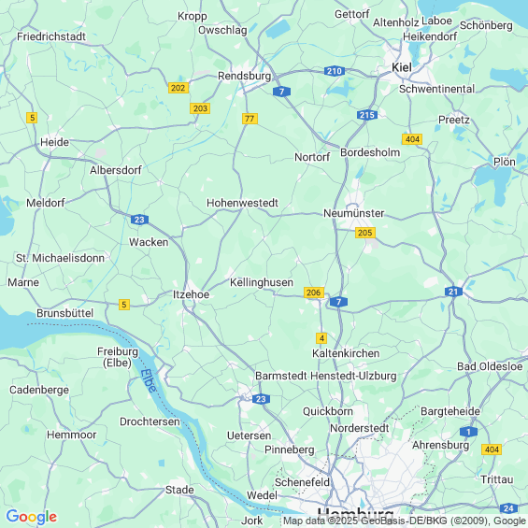Click the yellow 202 road shield
This screenshot has height=528, width=528.
coord(178,88)
